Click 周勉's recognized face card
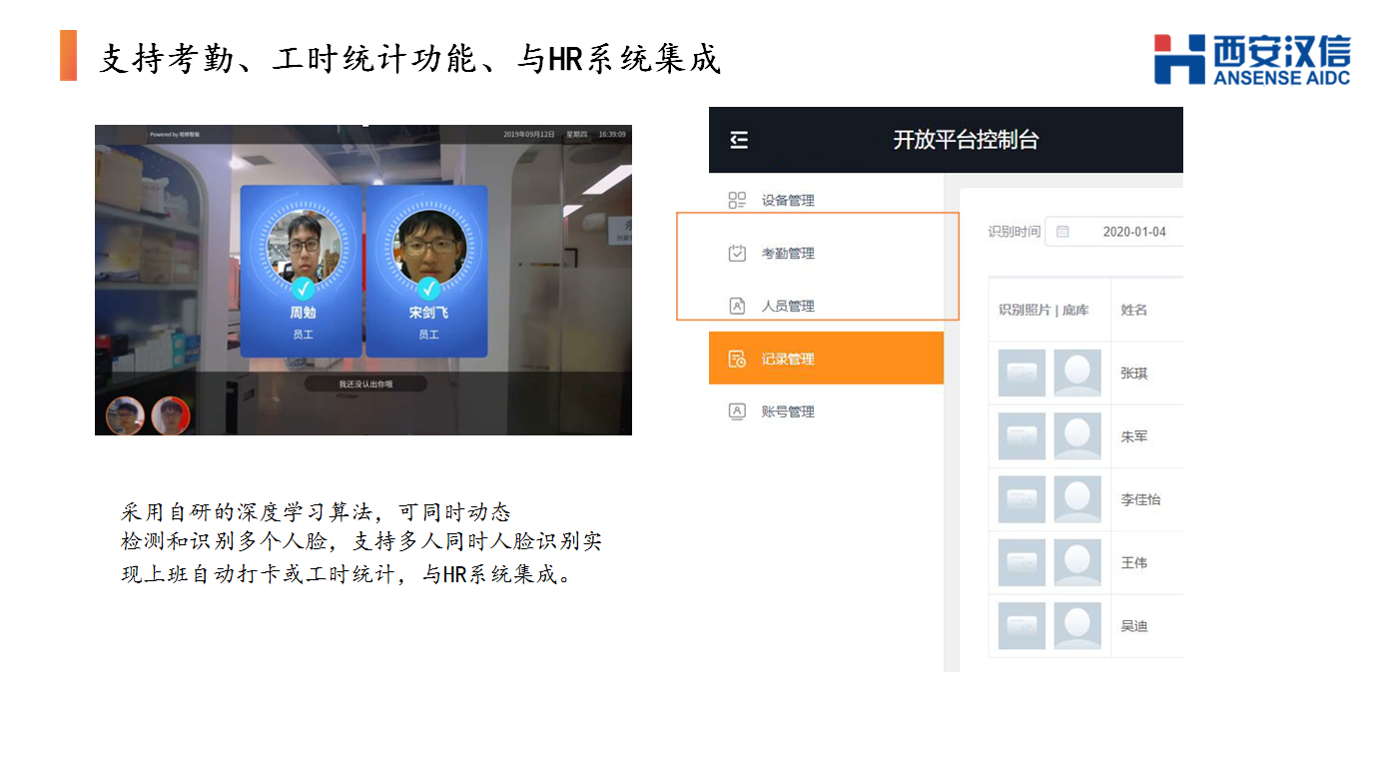 click(x=303, y=272)
